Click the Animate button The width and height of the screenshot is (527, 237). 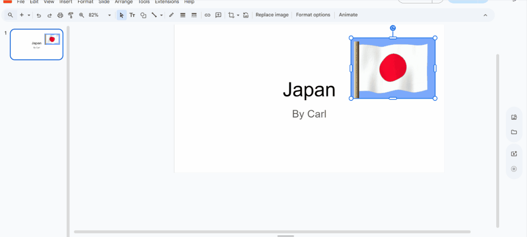(348, 15)
